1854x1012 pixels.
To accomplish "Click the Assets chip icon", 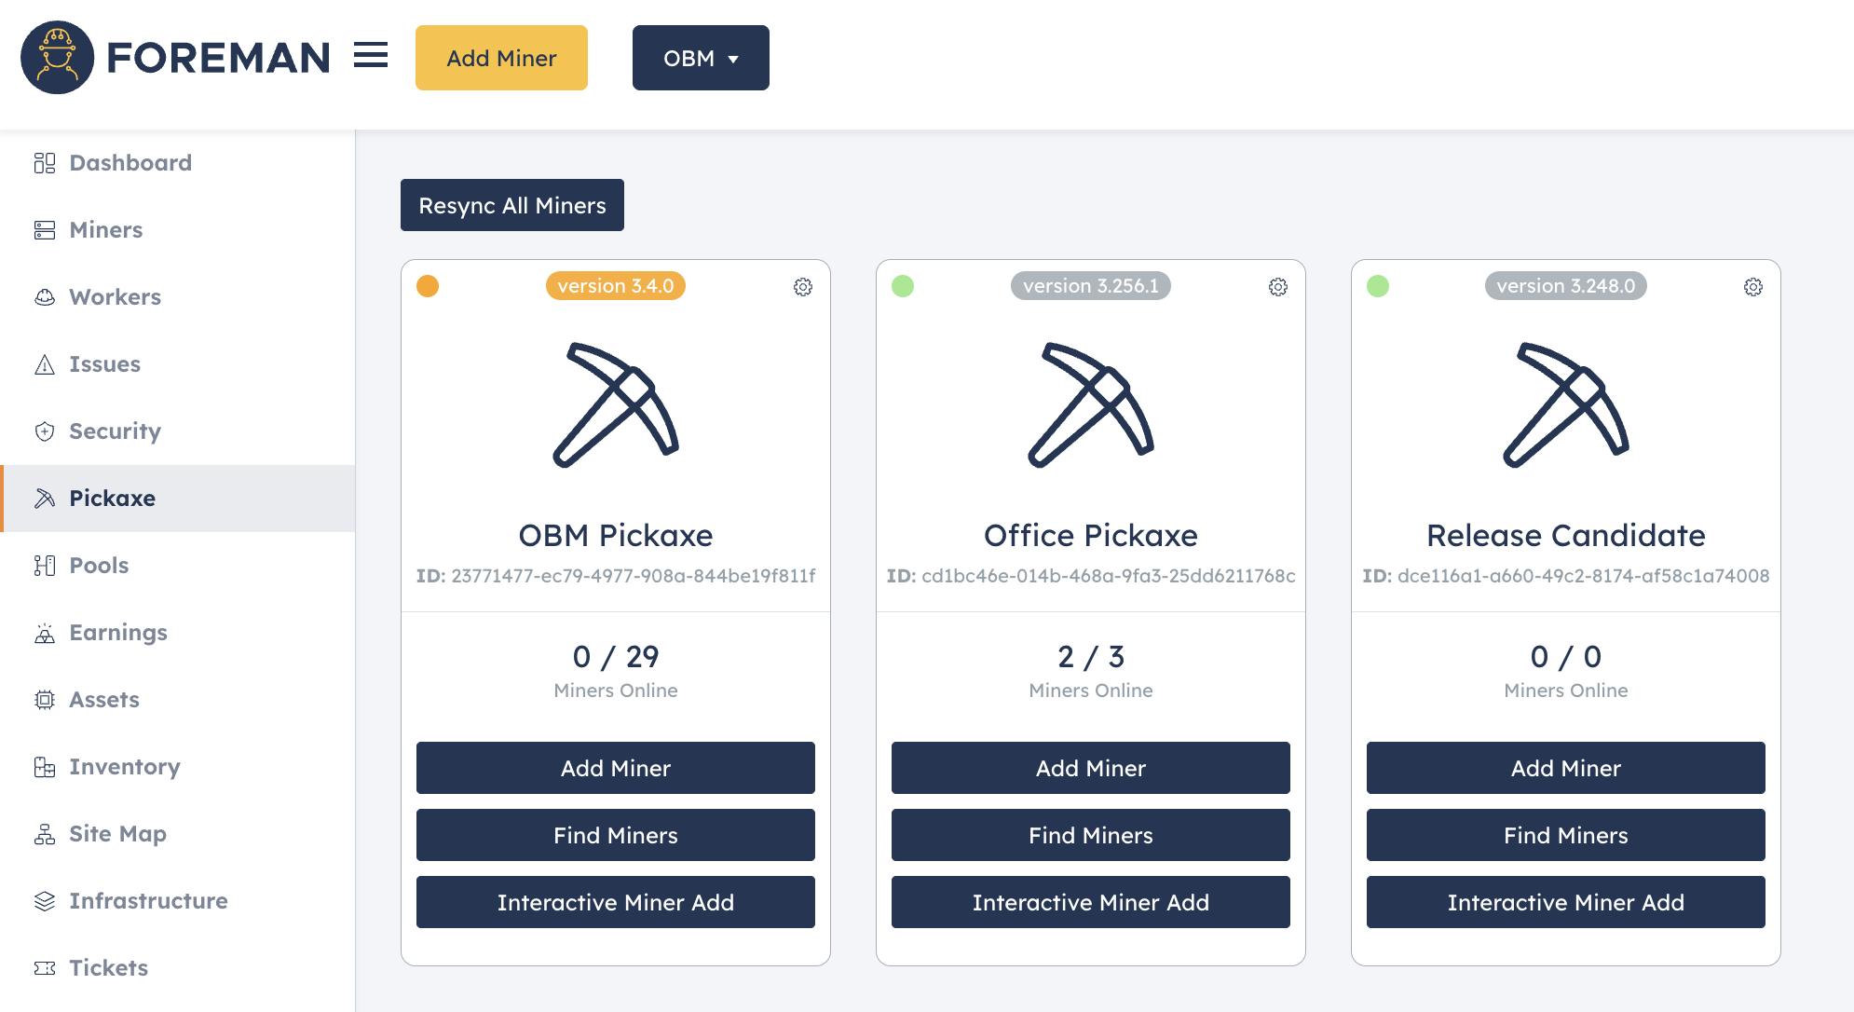I will point(45,700).
